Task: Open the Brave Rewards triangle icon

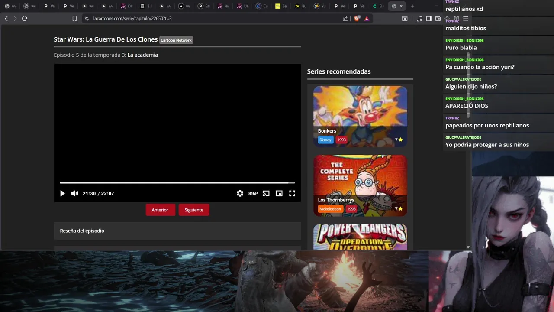Action: 367,19
